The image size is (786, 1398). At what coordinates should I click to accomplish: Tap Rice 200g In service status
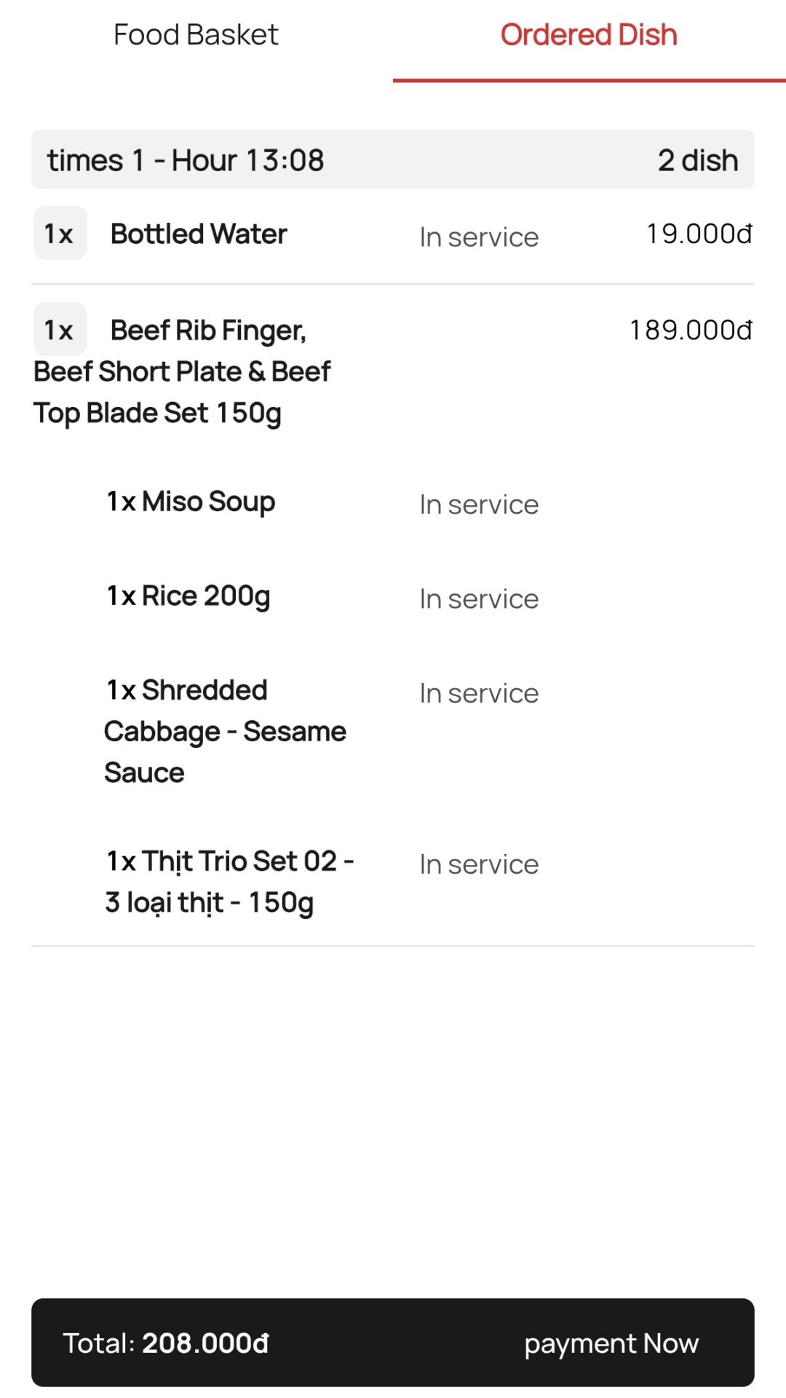(x=479, y=599)
